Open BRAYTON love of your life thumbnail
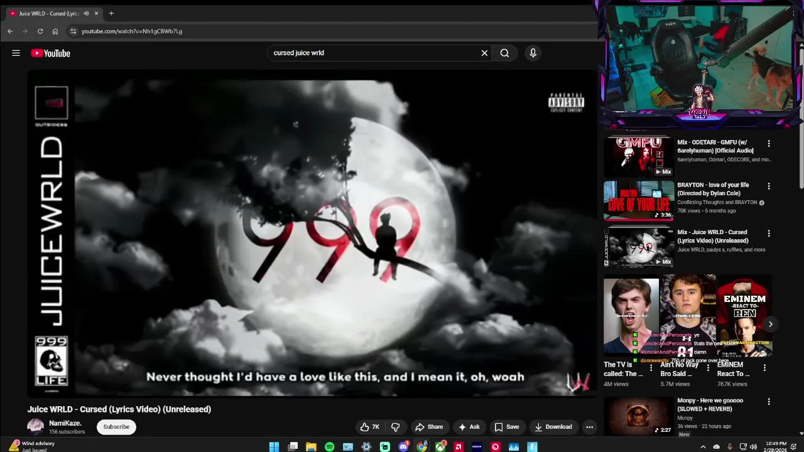 [638, 201]
